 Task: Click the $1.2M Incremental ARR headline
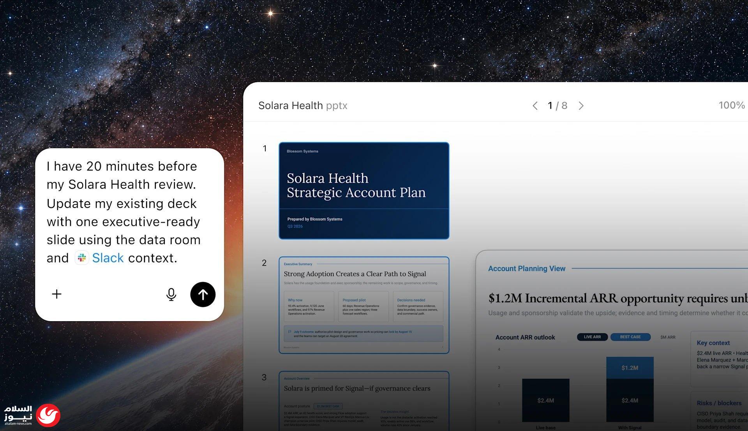tap(618, 298)
